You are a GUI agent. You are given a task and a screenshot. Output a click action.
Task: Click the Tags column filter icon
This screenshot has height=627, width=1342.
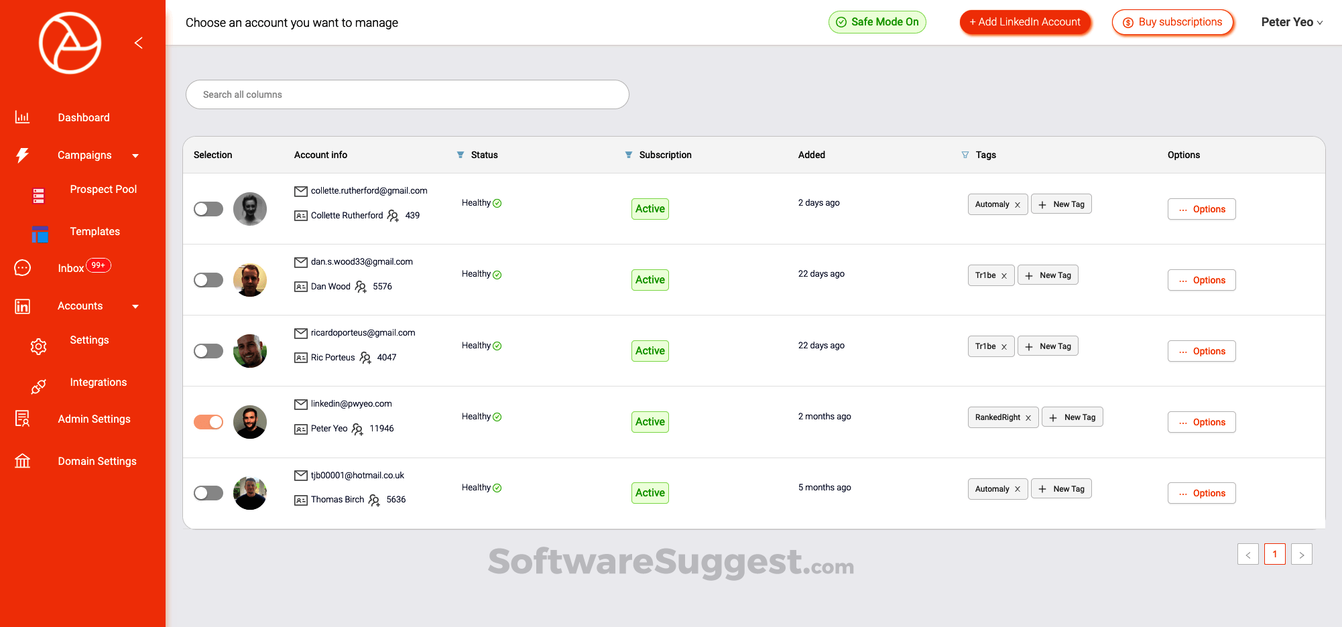pyautogui.click(x=965, y=155)
